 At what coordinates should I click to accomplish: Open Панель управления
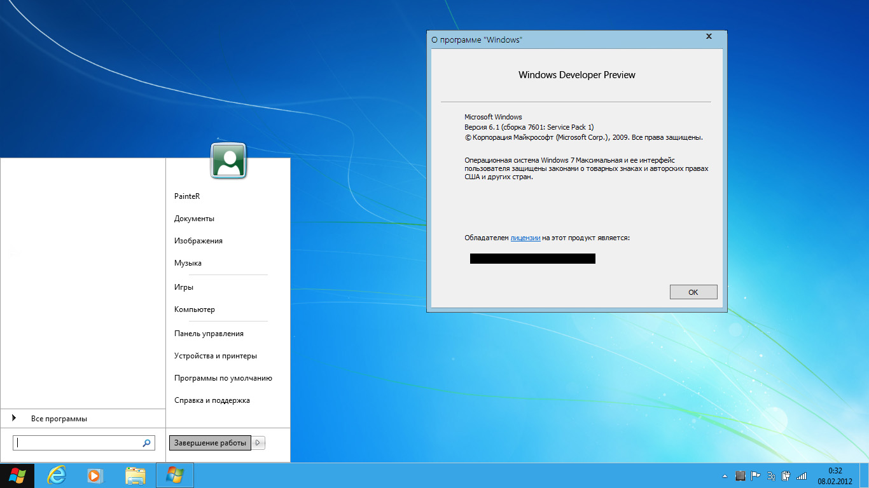click(x=209, y=334)
